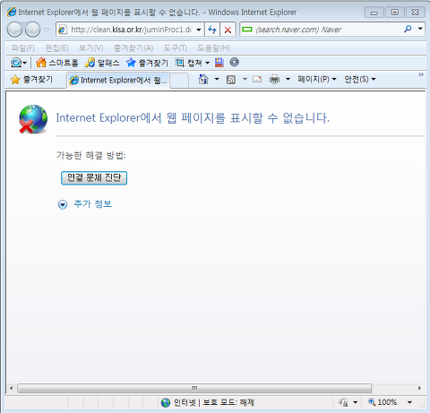
Task: Open the status bar privacy dropdown arrow
Action: (356, 402)
